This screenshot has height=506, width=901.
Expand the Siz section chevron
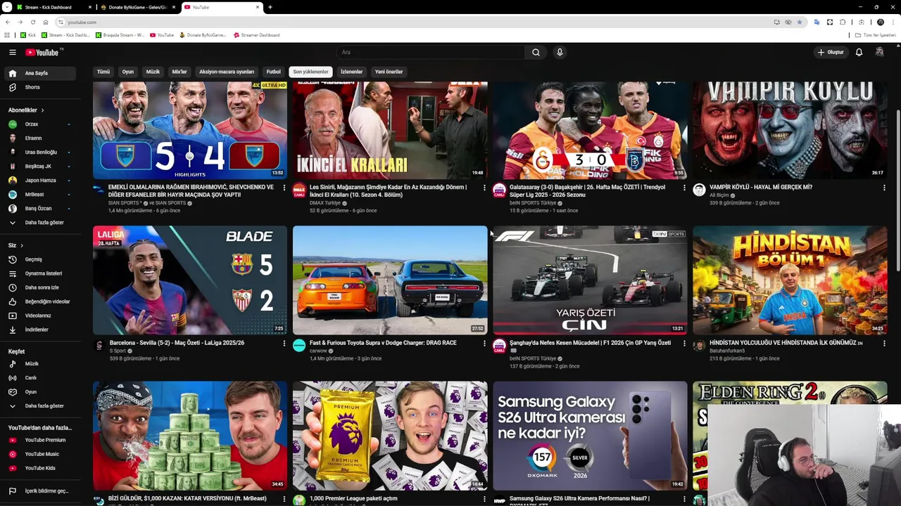pyautogui.click(x=22, y=245)
